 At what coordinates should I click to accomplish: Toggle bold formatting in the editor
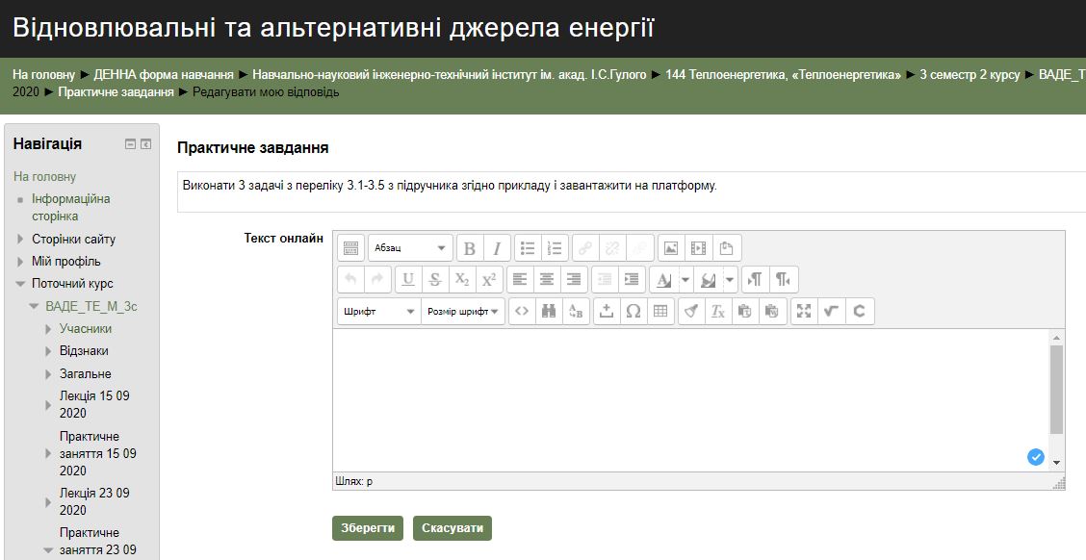pos(470,248)
